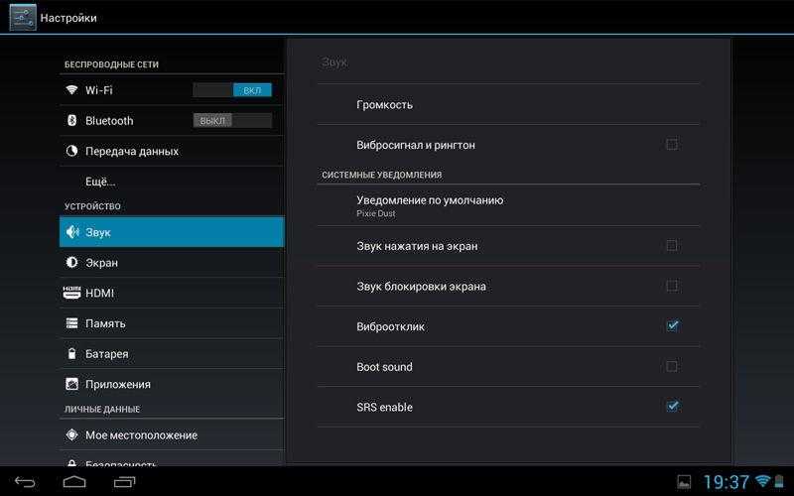Tap the Back navigation arrow

pos(25,482)
